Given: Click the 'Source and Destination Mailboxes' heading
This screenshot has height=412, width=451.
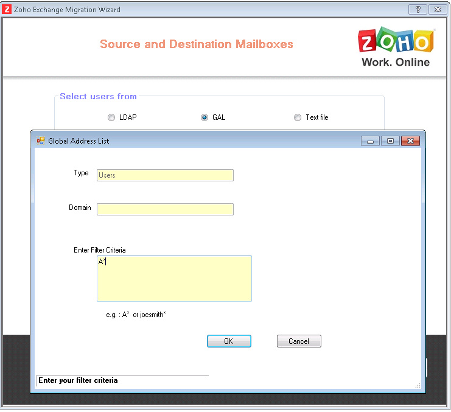Looking at the screenshot, I should [197, 44].
